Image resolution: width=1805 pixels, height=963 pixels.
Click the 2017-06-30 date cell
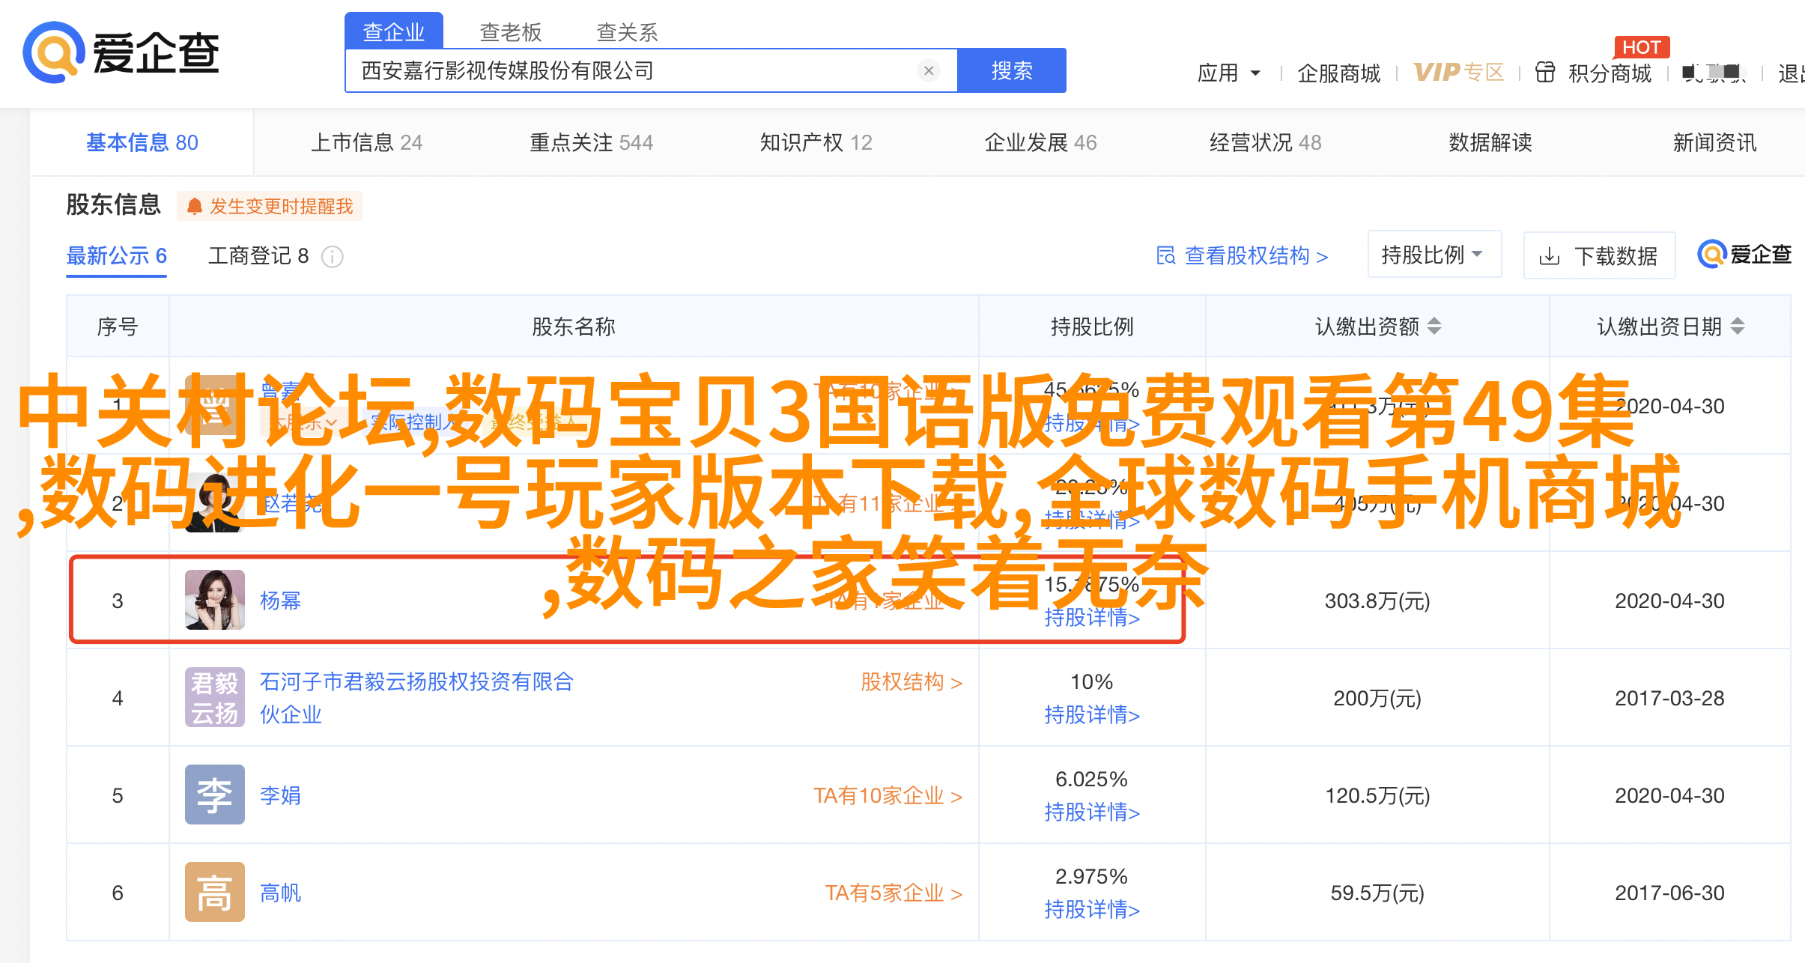point(1669,893)
